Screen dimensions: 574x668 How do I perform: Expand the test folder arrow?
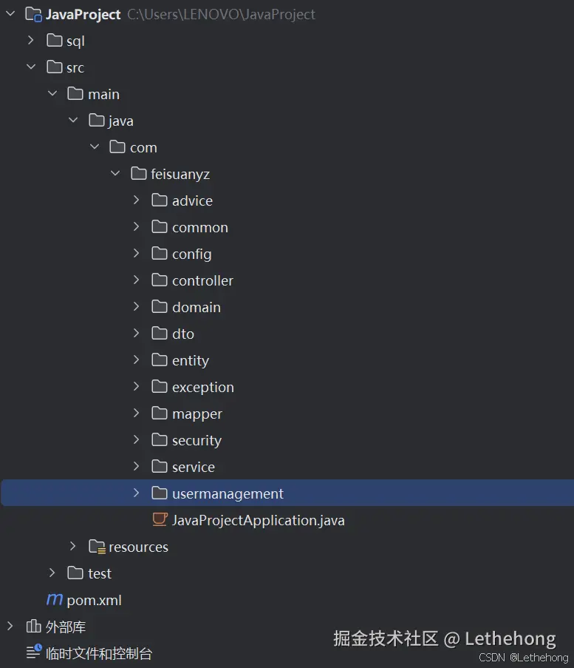[x=52, y=573]
